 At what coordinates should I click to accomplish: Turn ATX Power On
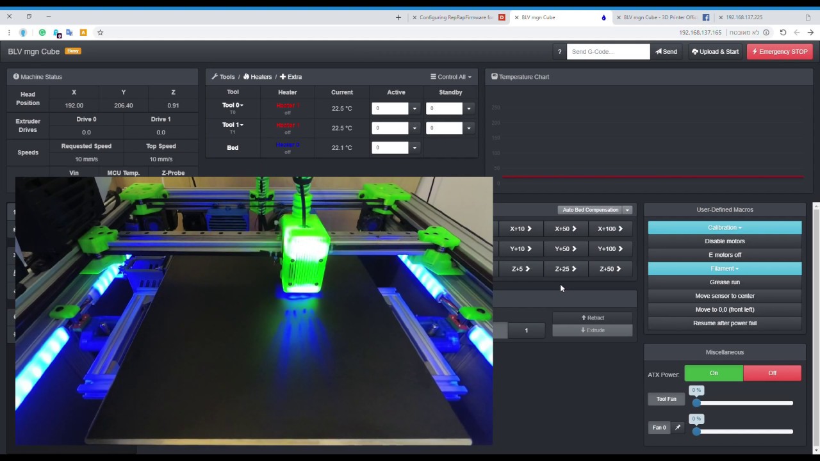pyautogui.click(x=714, y=373)
